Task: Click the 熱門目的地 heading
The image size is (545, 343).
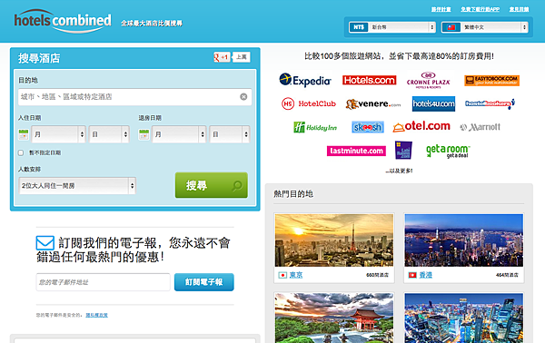Action: (293, 194)
